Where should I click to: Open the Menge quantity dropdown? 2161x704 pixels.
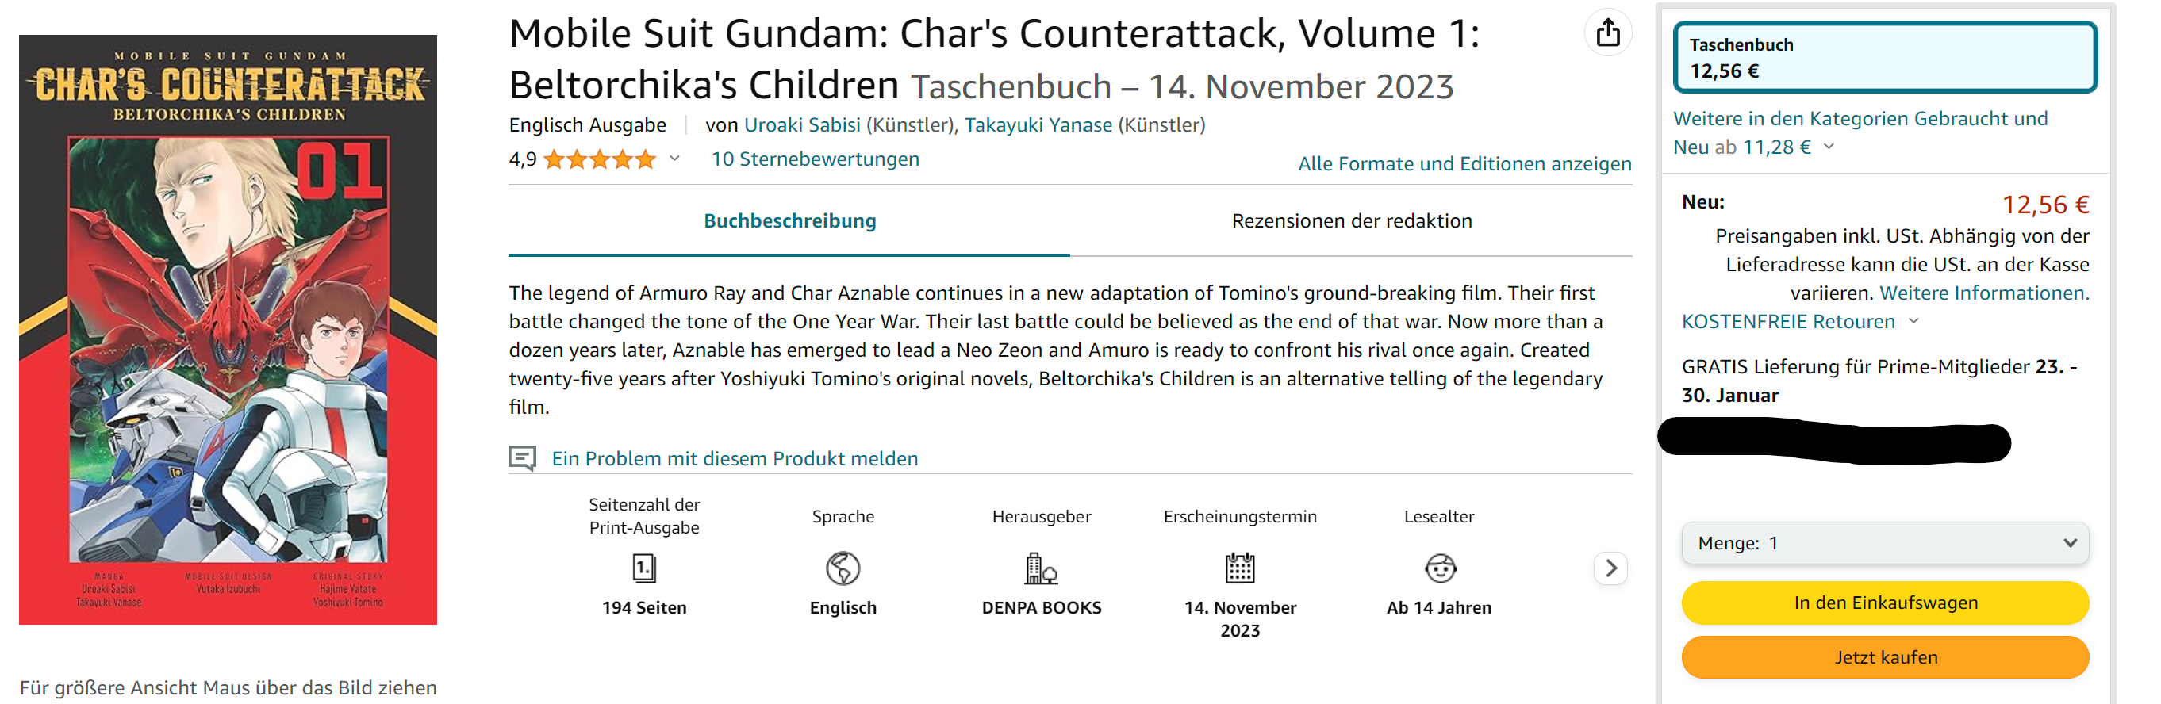[1884, 543]
